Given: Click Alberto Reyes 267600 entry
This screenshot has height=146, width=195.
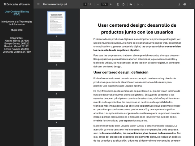Looking at the screenshot, I should coord(17,41).
